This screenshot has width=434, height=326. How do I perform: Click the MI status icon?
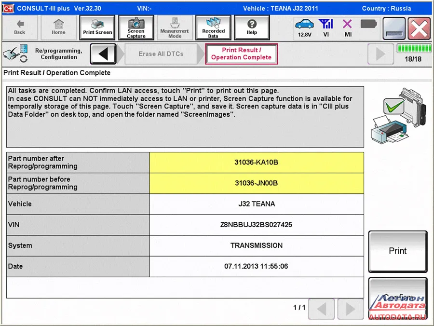348,28
